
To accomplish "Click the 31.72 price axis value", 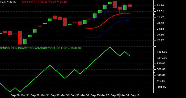I will pos(160,17).
